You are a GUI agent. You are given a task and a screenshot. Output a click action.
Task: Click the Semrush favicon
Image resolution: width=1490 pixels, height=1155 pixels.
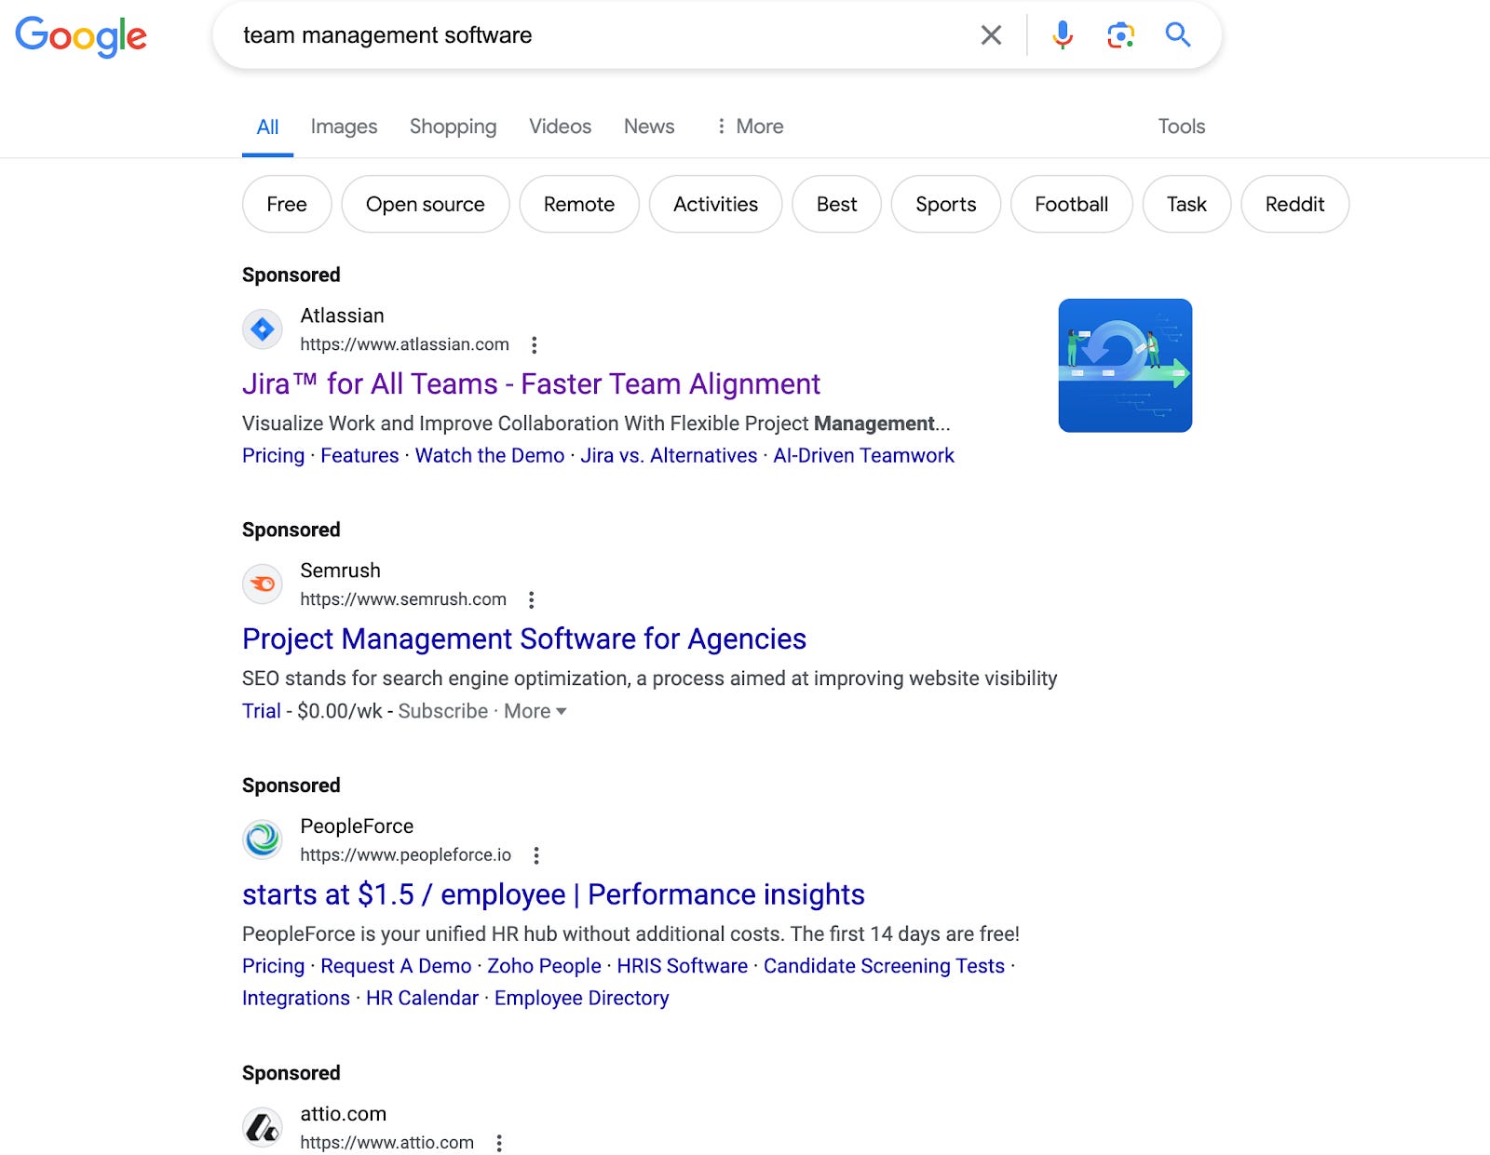[x=263, y=584]
